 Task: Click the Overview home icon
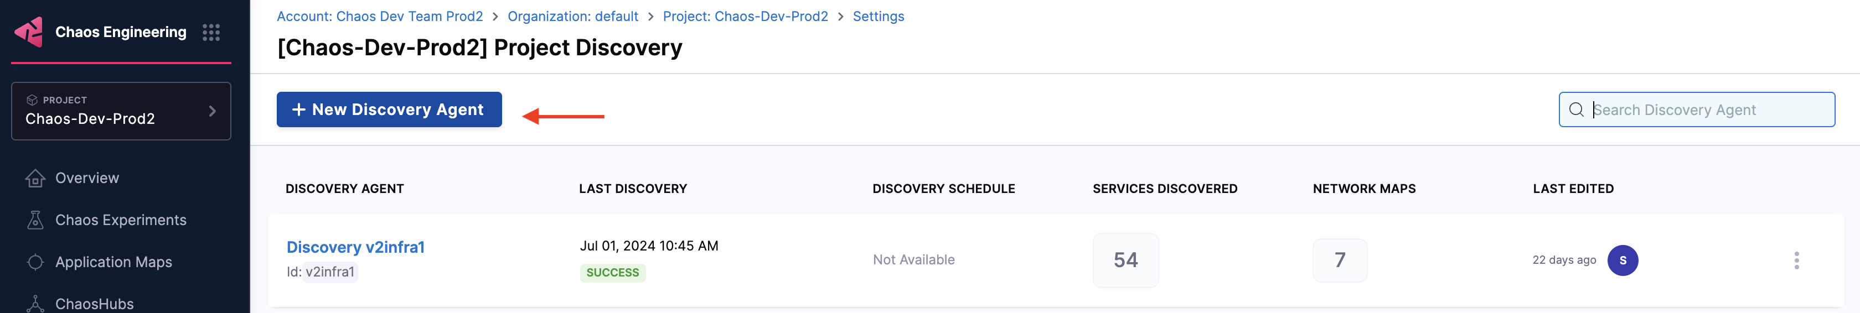pos(35,178)
